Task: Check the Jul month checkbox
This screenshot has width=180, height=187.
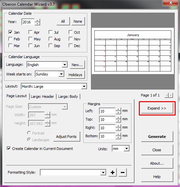Action: tap(51, 32)
